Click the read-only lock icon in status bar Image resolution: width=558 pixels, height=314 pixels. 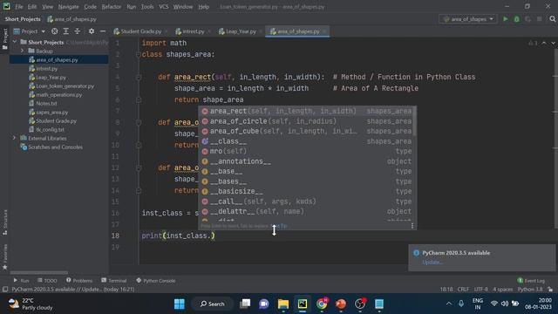click(550, 289)
